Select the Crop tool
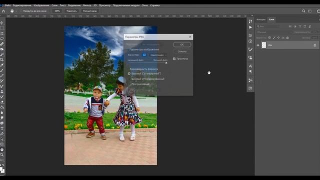 (2, 60)
